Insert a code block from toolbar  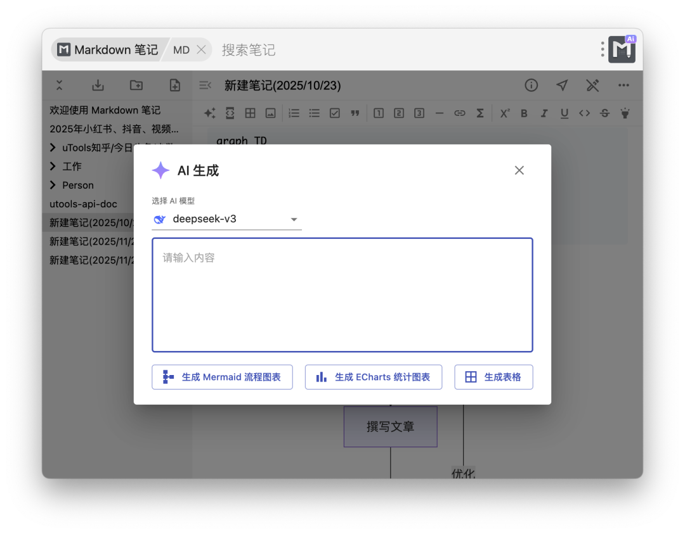[x=230, y=113]
